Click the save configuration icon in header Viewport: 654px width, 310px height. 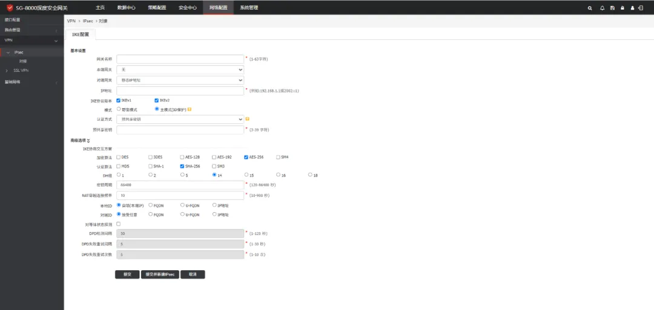tap(612, 8)
